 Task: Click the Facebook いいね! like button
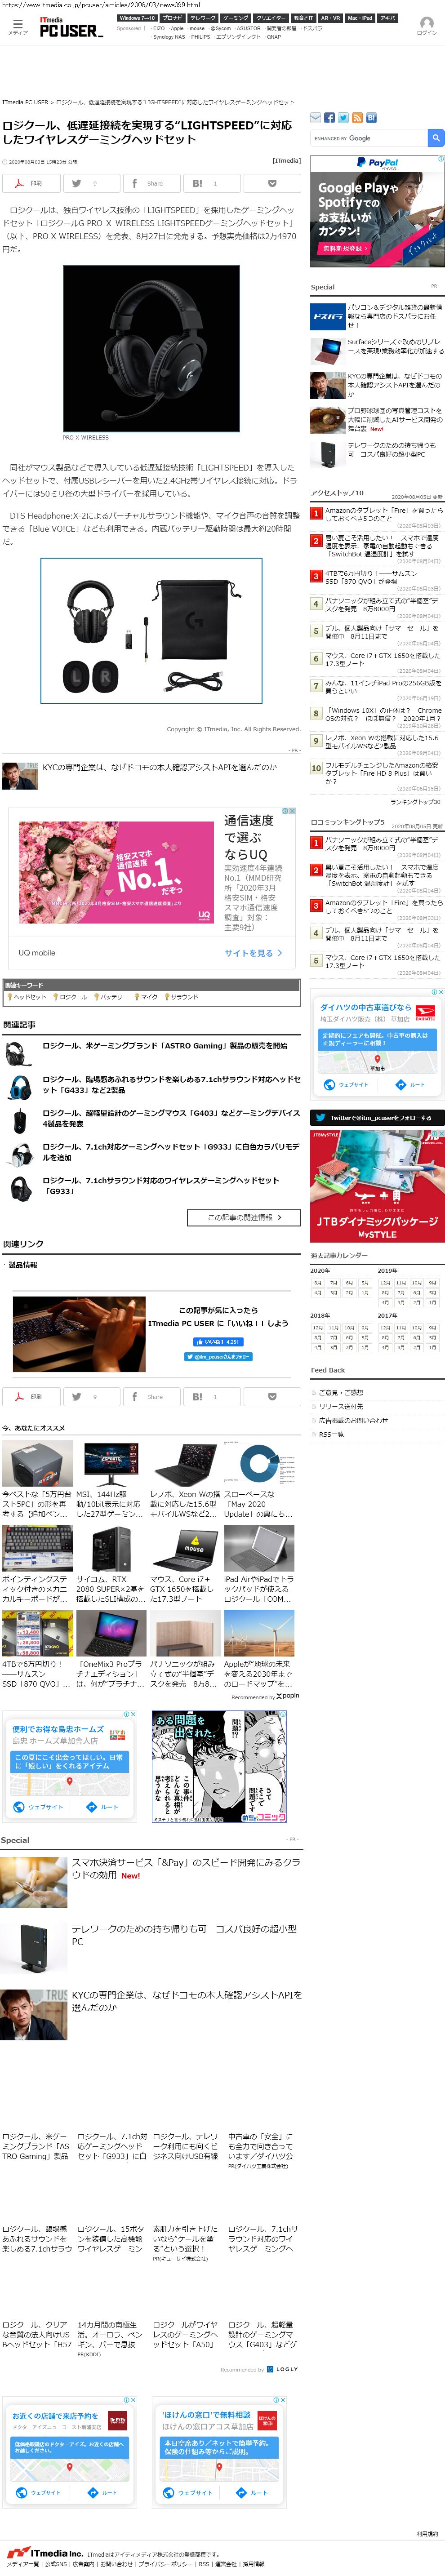click(218, 1342)
